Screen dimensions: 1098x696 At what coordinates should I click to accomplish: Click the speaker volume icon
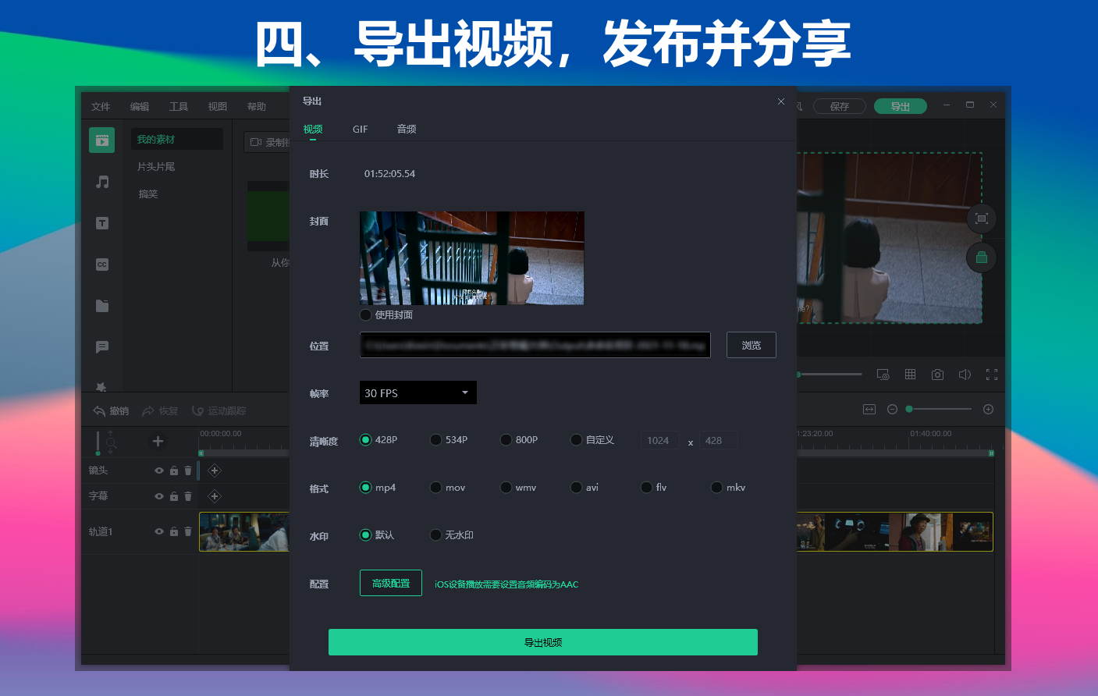pyautogui.click(x=965, y=375)
